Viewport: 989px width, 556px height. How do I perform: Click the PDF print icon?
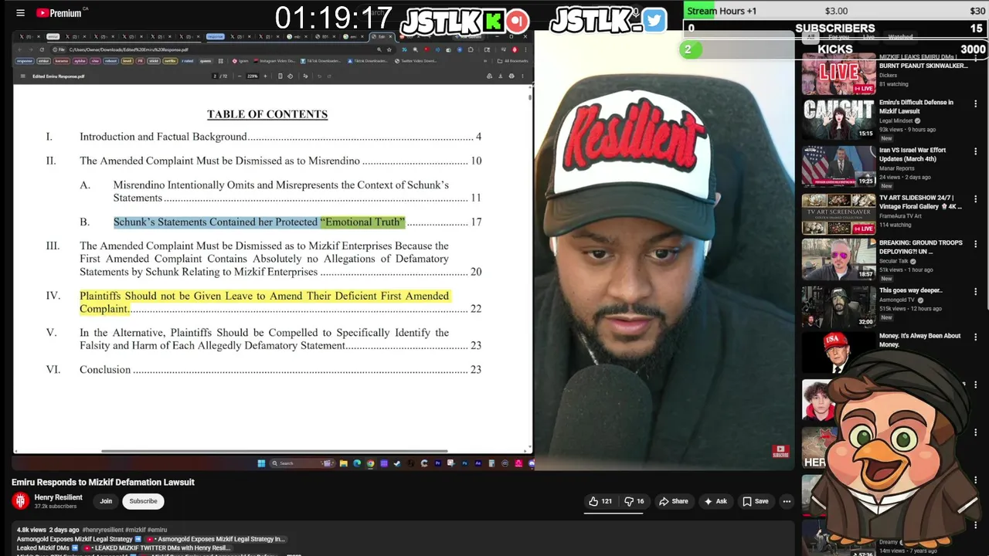point(511,76)
